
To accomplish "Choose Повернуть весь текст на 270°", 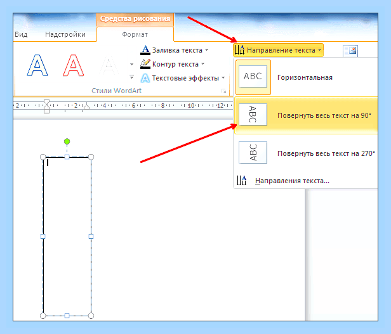I will (306, 153).
